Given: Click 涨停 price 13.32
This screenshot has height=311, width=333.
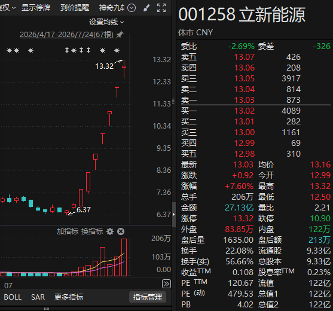Looking at the screenshot, I should click(243, 218).
